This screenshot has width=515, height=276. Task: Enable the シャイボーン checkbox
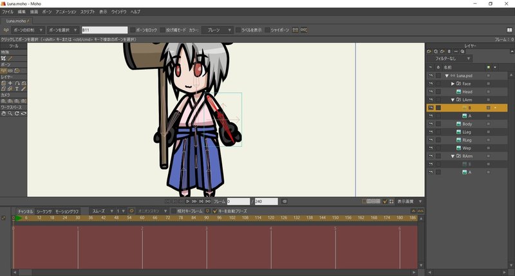pyautogui.click(x=267, y=30)
